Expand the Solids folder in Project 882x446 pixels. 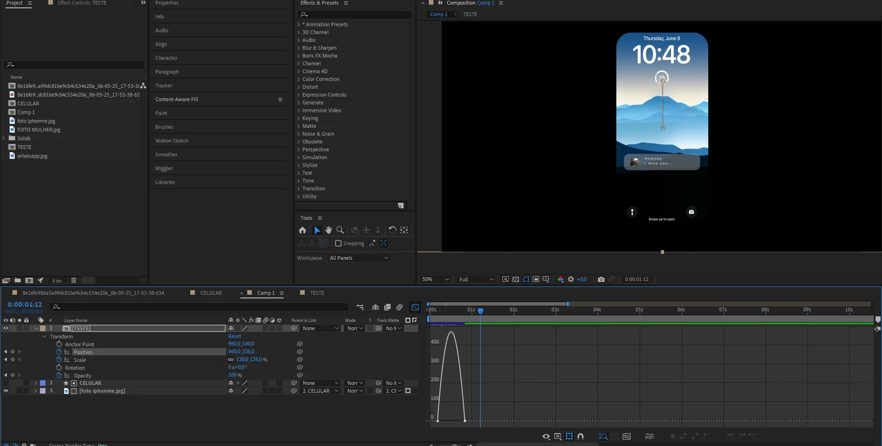pos(4,138)
